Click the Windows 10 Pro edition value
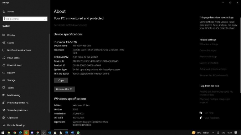 (81, 105)
